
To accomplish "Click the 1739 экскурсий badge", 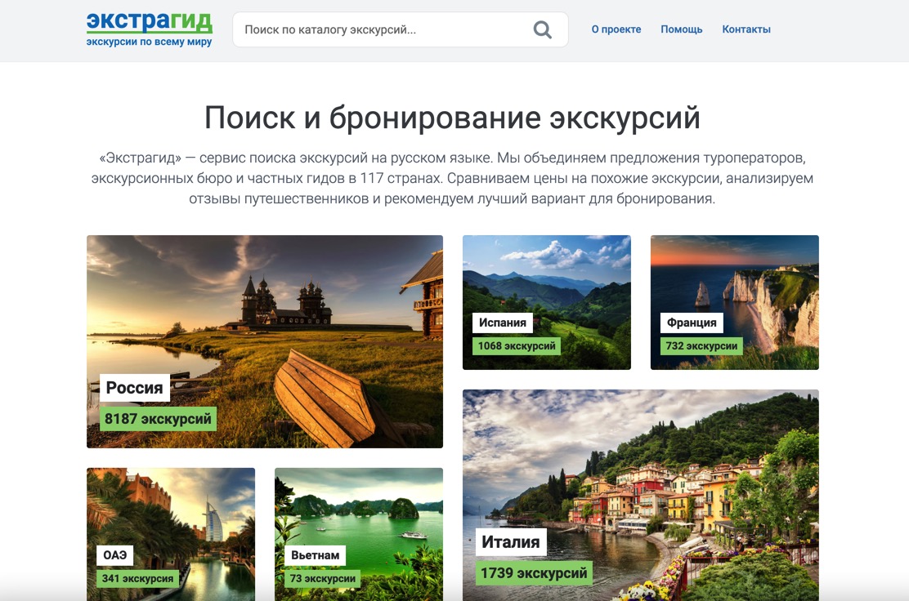I will pyautogui.click(x=534, y=573).
